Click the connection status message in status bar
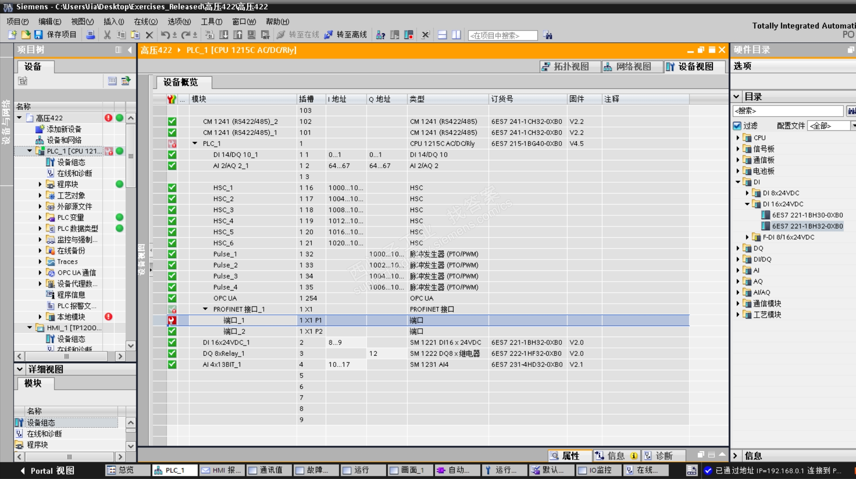Viewport: 856px width, 479px height. point(778,471)
